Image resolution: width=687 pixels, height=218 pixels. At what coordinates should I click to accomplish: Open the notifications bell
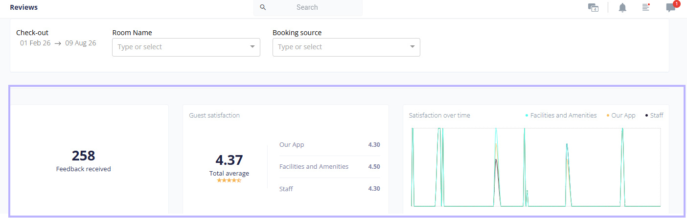(622, 7)
